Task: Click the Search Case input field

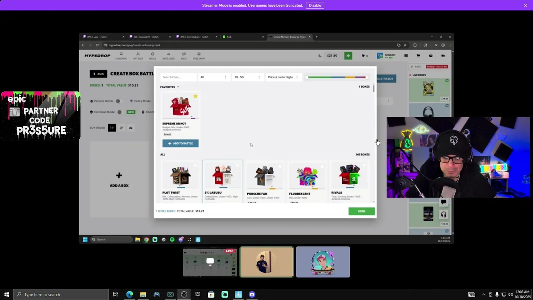Action: pyautogui.click(x=178, y=77)
